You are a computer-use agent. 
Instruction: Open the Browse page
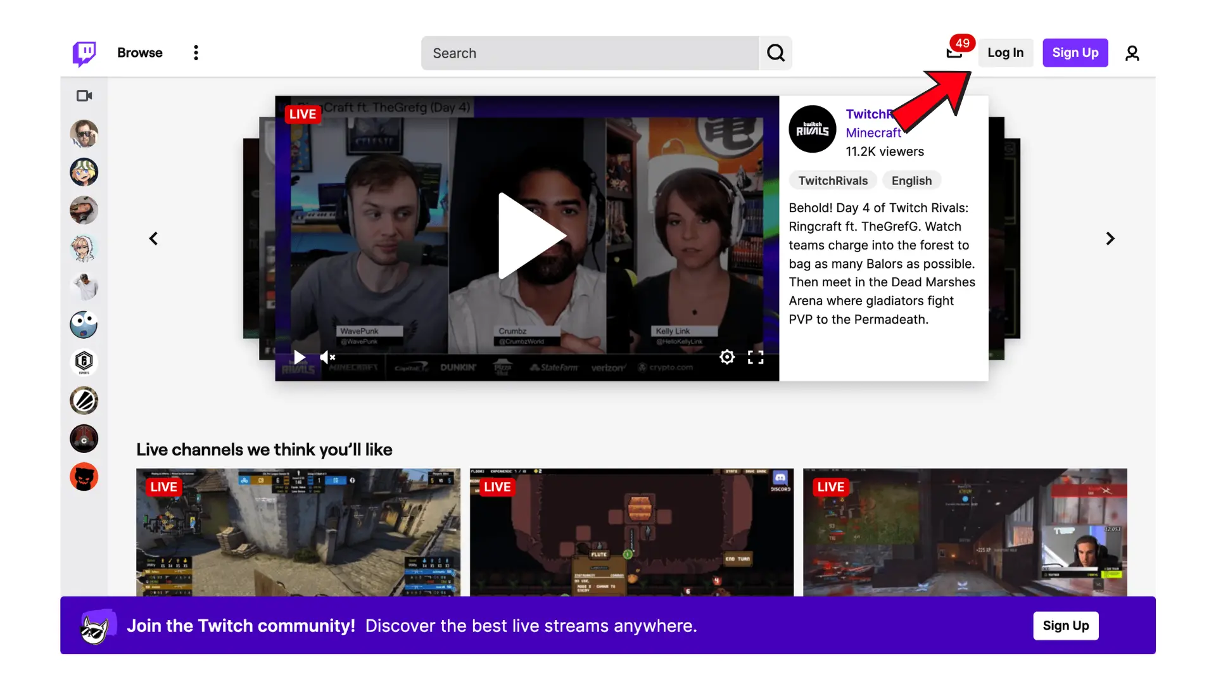click(140, 53)
